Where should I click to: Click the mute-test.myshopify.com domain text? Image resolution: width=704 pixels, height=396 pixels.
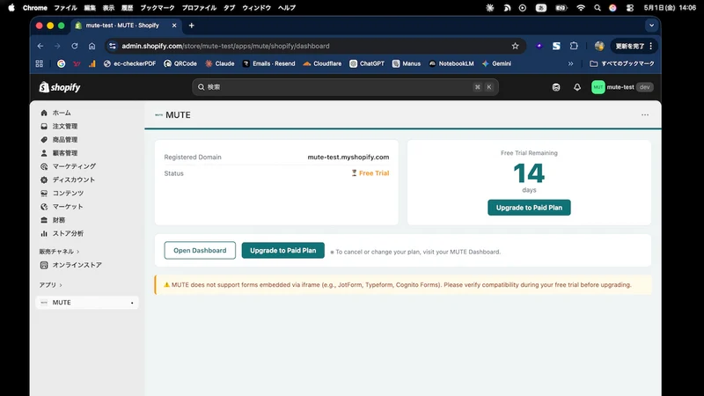348,158
